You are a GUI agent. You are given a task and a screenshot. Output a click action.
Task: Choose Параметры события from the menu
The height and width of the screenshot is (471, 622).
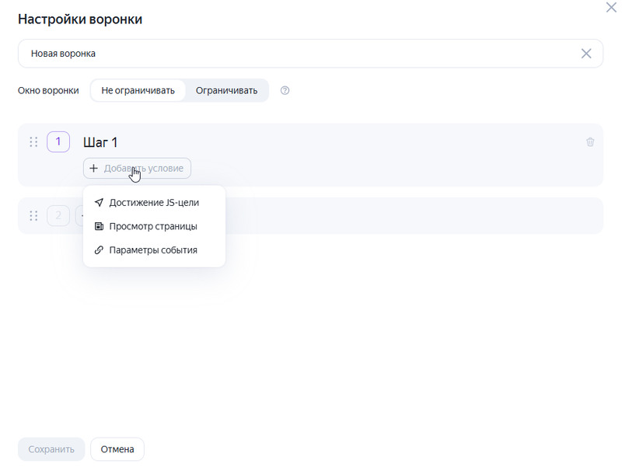pos(154,250)
